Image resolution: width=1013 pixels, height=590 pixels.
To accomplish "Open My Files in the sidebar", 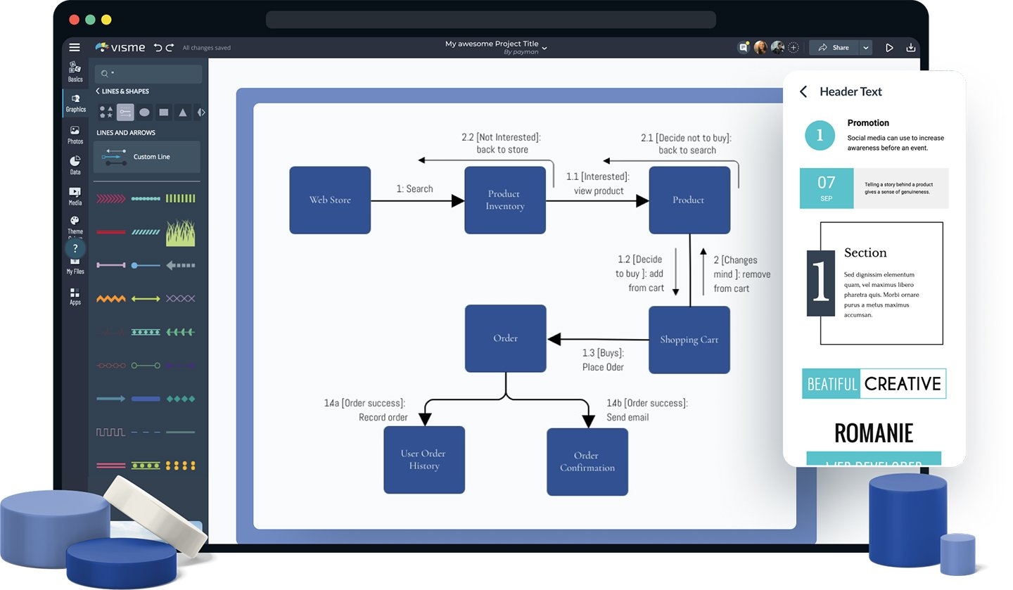I will coord(75,264).
